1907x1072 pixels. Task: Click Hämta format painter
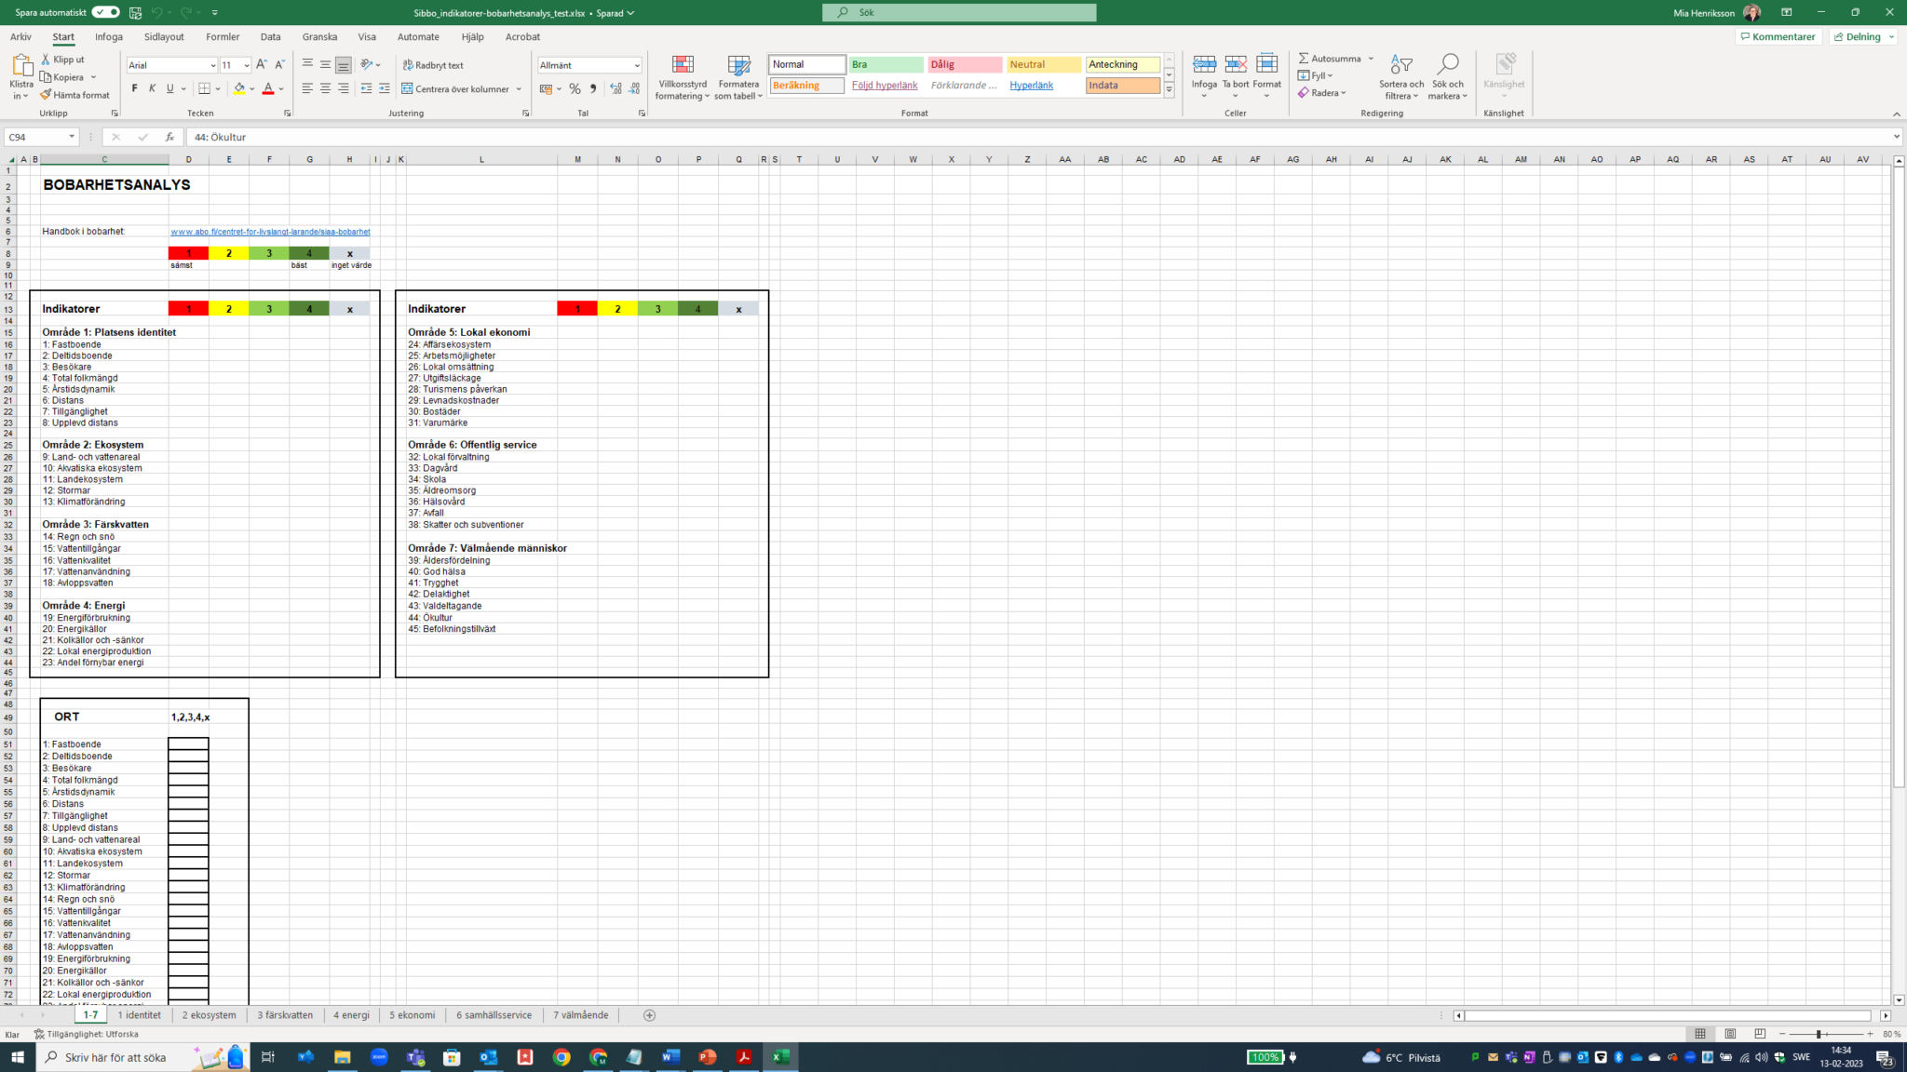click(75, 95)
